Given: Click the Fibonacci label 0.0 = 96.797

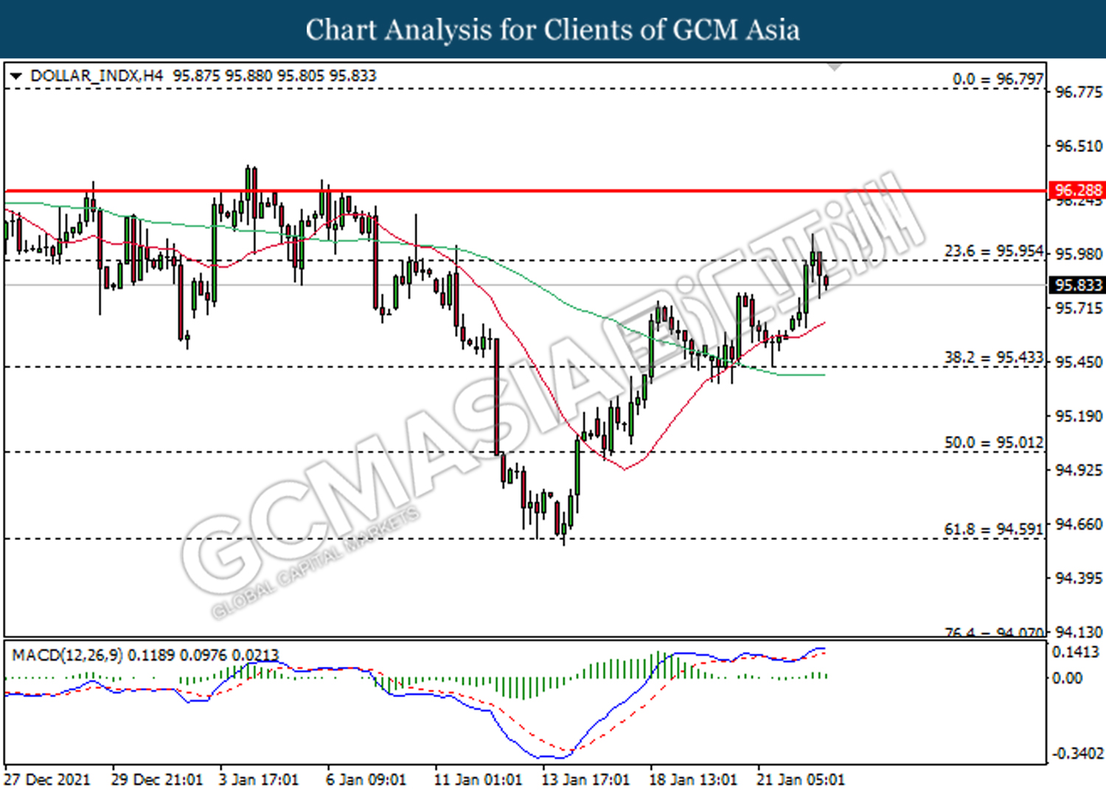Looking at the screenshot, I should [998, 79].
